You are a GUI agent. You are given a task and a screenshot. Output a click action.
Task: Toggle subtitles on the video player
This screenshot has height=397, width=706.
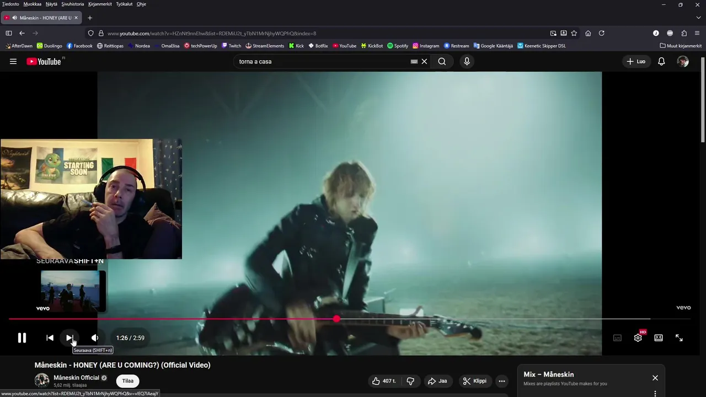[617, 338]
